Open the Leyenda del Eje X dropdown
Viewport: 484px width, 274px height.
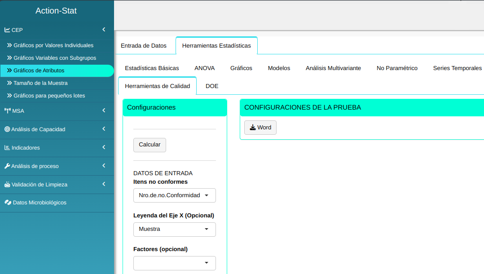[x=174, y=229]
